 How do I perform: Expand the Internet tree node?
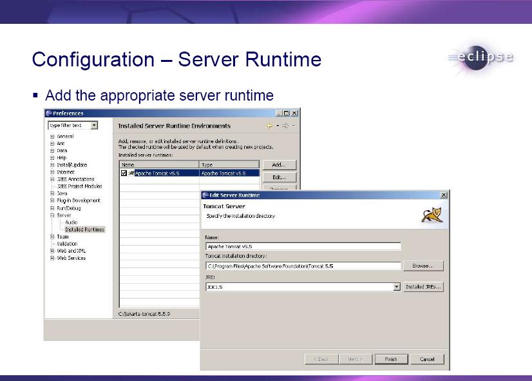coord(52,172)
